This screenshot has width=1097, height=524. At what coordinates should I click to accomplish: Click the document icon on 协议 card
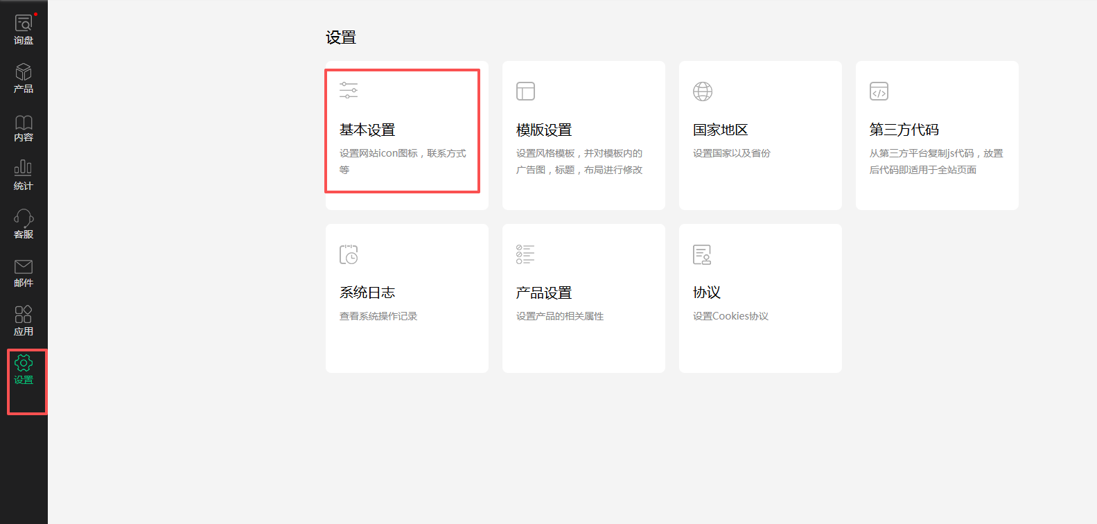coord(702,254)
